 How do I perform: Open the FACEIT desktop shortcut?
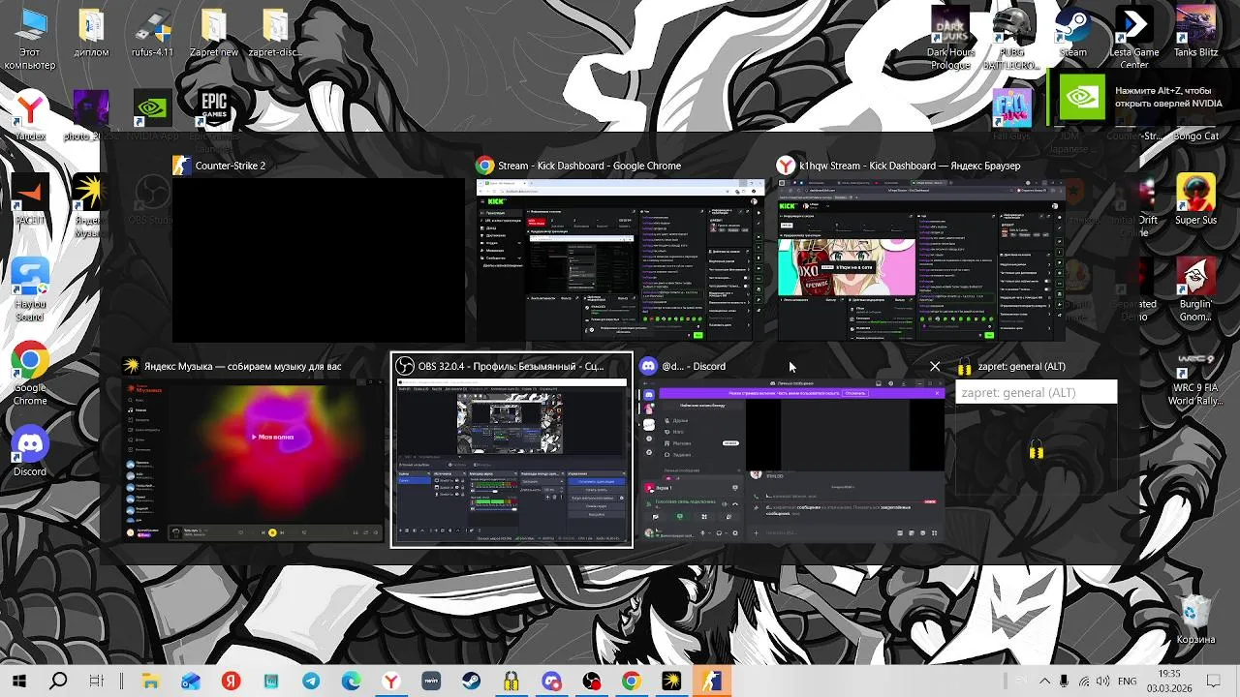pyautogui.click(x=30, y=200)
